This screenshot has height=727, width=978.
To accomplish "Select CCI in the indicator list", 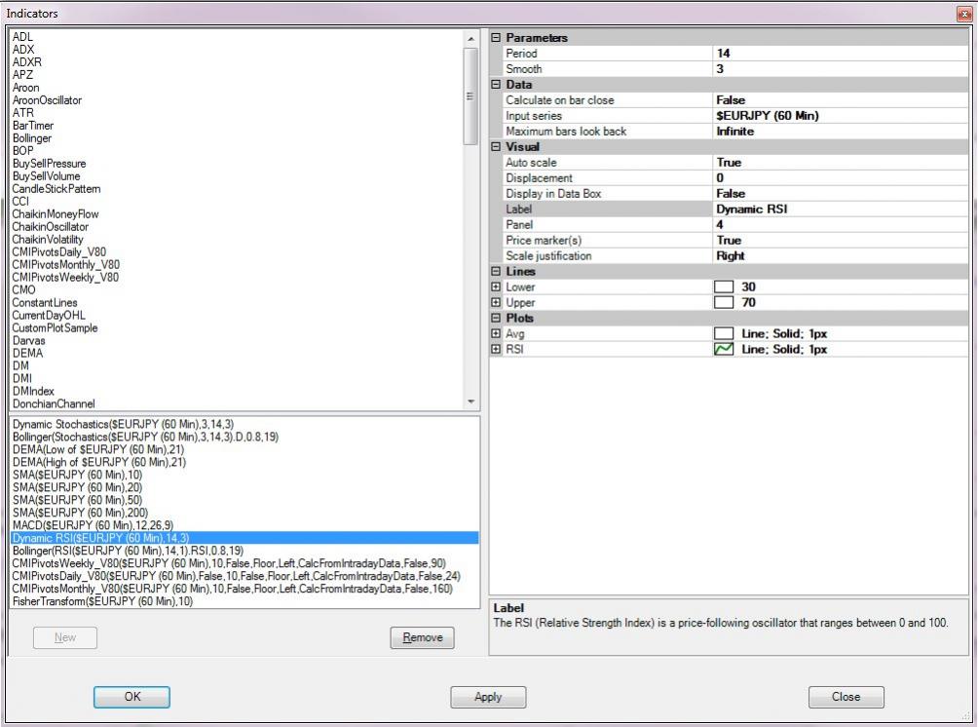I will 20,201.
